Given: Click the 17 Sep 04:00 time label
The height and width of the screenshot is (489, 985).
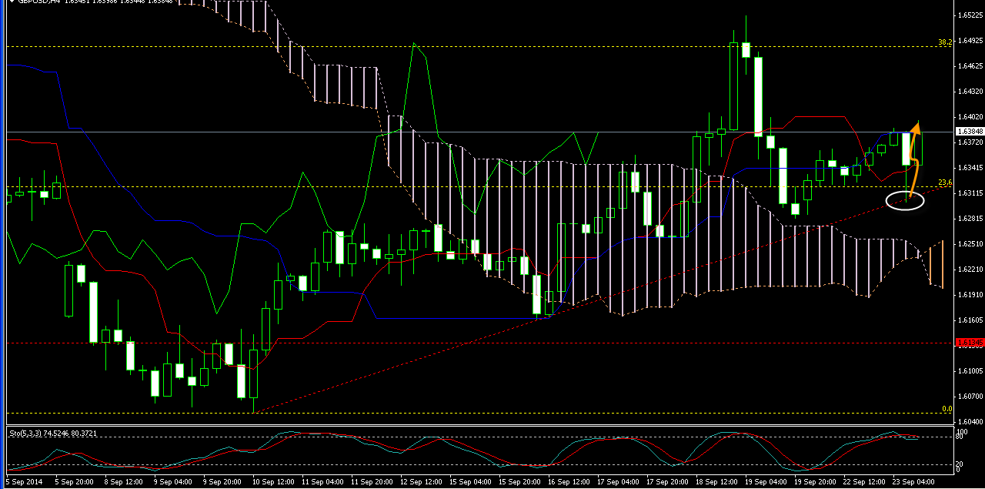Looking at the screenshot, I should 617,481.
